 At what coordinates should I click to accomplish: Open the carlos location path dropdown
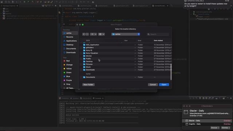[x=126, y=34]
